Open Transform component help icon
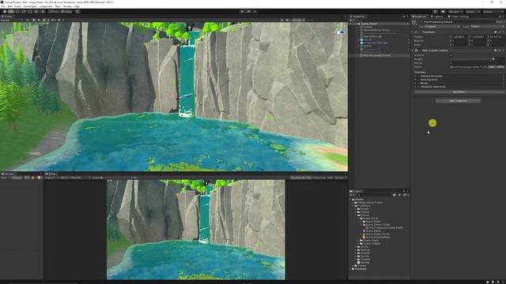This screenshot has width=506, height=284. pos(496,32)
